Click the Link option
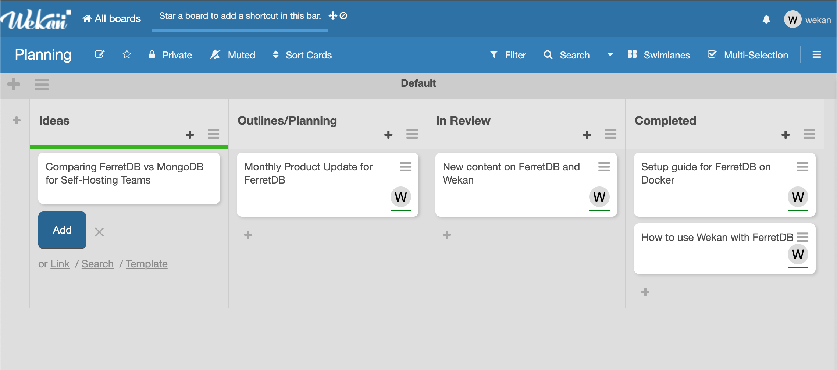Screen dimensions: 837x370 (x=60, y=264)
